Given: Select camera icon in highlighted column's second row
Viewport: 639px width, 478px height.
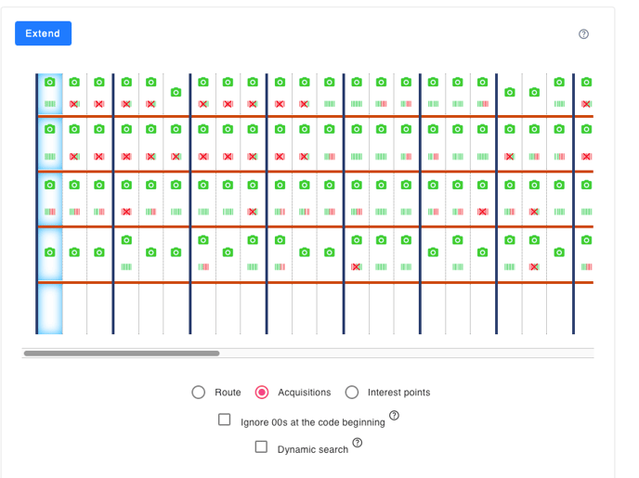Looking at the screenshot, I should [x=50, y=130].
